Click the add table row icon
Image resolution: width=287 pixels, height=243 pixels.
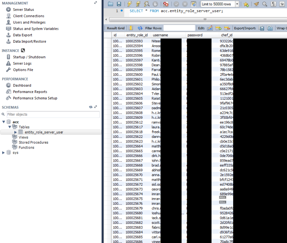pos(218,28)
